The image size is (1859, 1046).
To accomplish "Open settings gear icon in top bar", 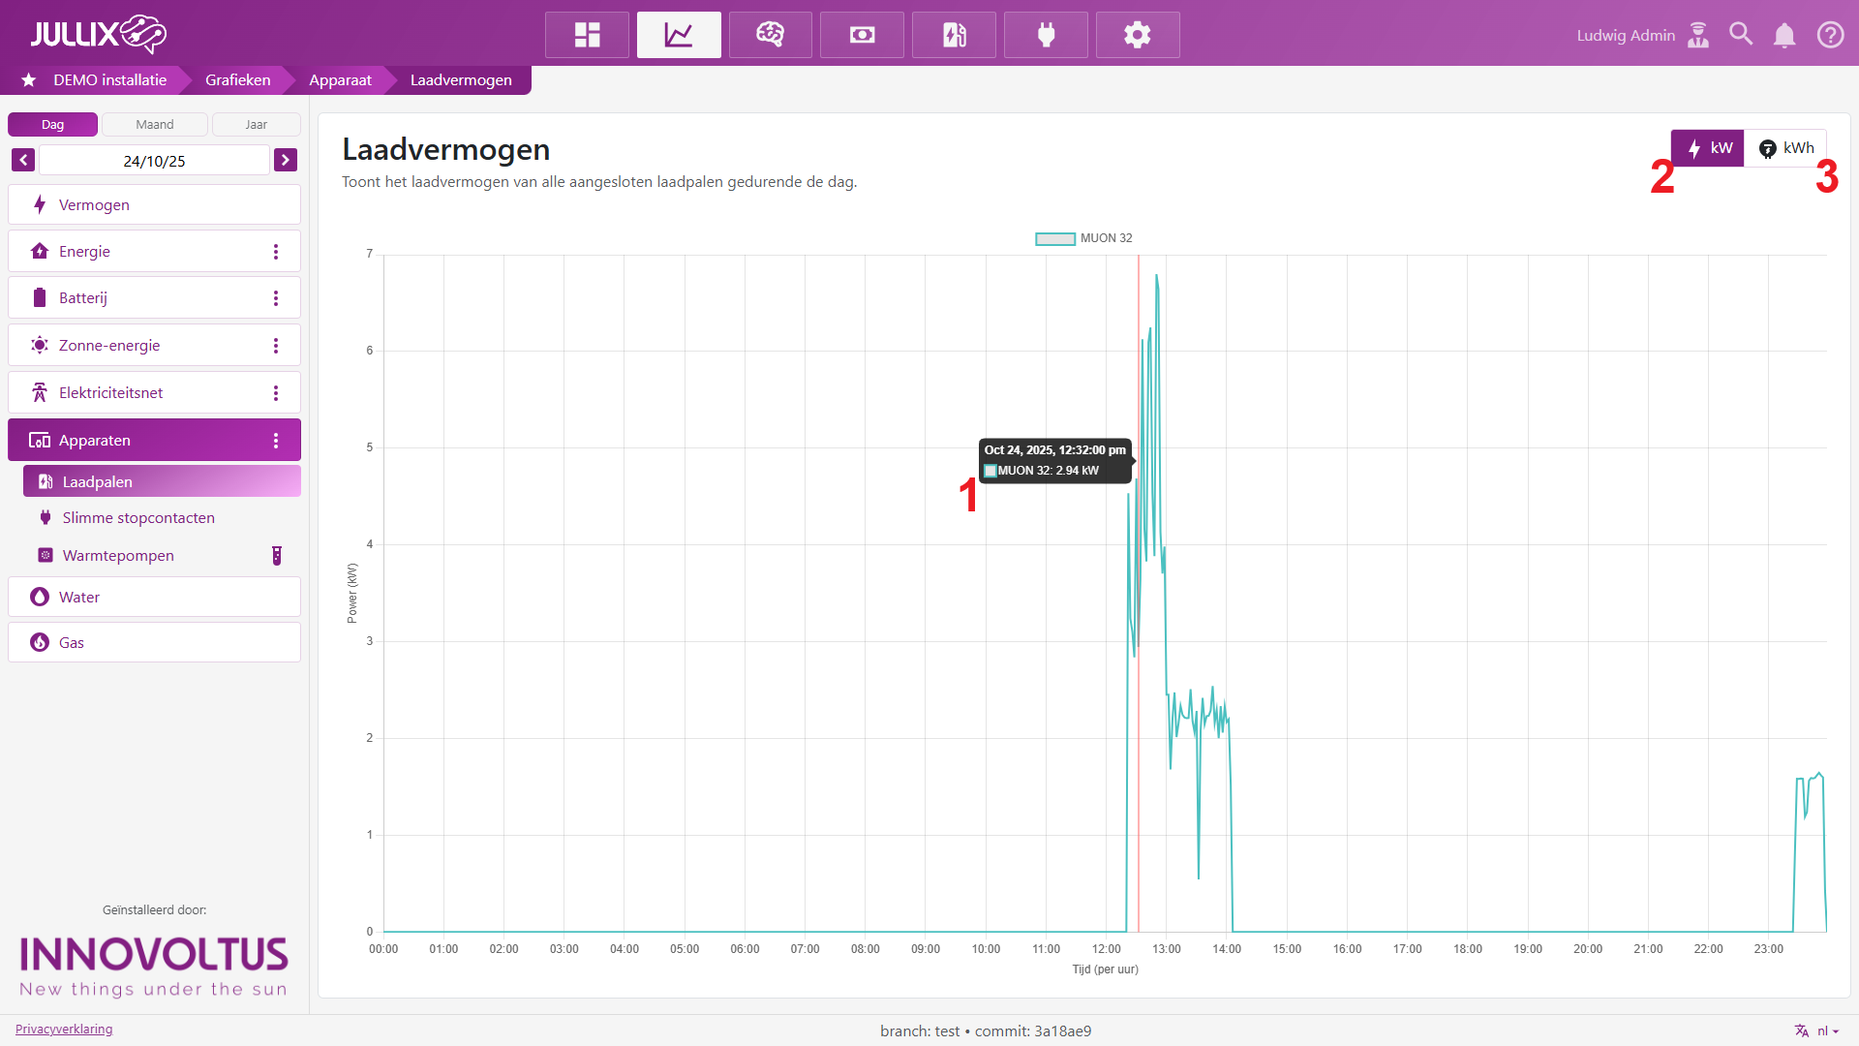I will point(1137,35).
